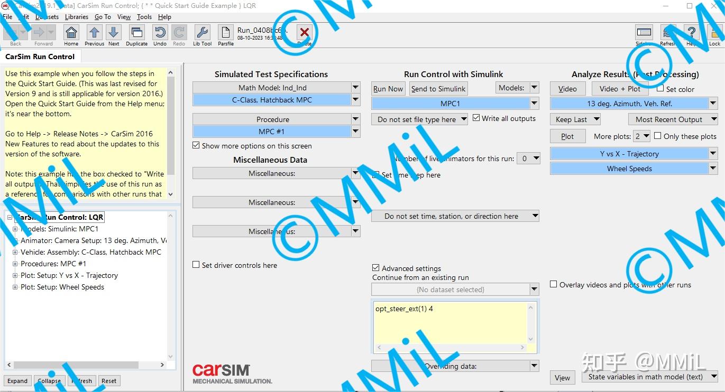Uncheck the Write all outputs checkbox
This screenshot has width=725, height=392.
point(476,118)
